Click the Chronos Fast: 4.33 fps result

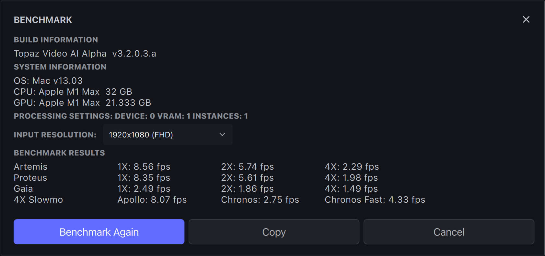(x=375, y=200)
